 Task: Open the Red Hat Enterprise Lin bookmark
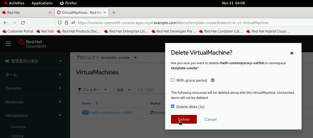pyautogui.click(x=126, y=31)
